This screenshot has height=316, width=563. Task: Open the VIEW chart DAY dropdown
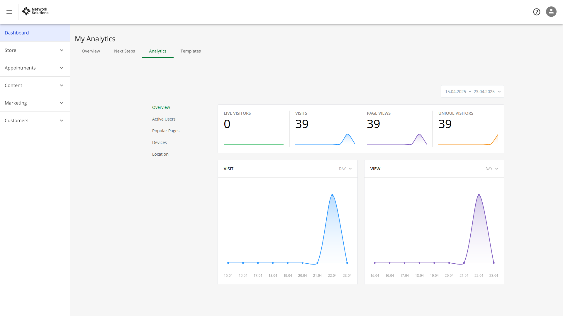tap(492, 169)
